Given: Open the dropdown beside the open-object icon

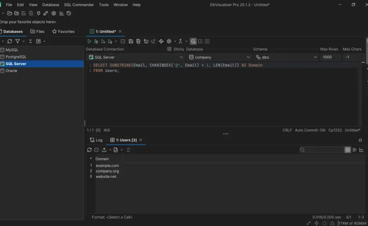Looking at the screenshot, I should click(x=44, y=41).
